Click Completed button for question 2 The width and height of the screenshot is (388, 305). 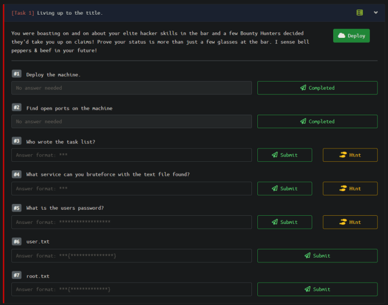click(317, 122)
